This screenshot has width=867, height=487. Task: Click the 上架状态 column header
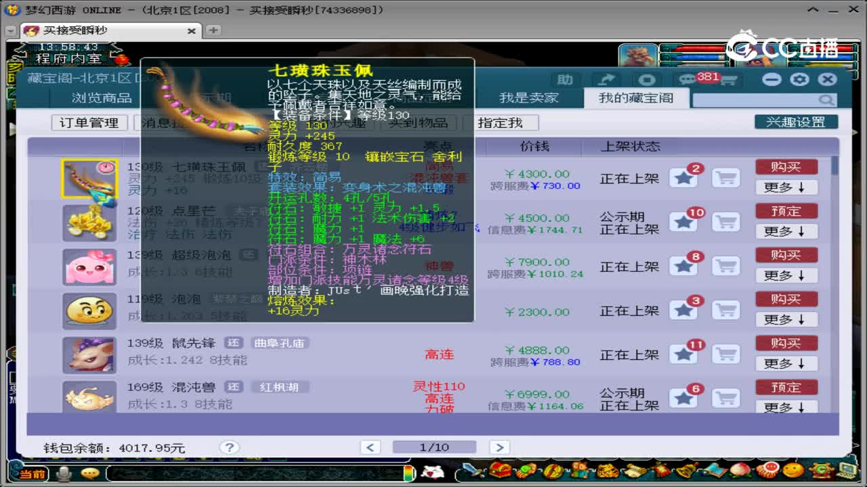click(x=630, y=146)
